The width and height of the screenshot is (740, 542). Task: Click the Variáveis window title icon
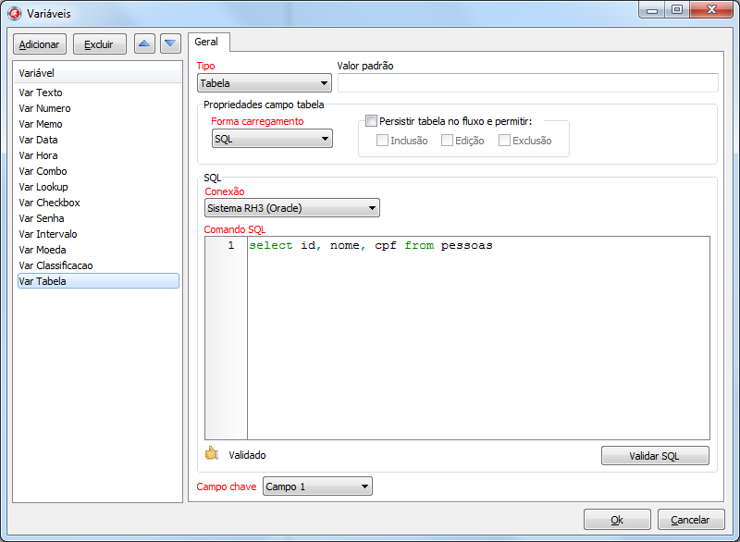click(14, 13)
